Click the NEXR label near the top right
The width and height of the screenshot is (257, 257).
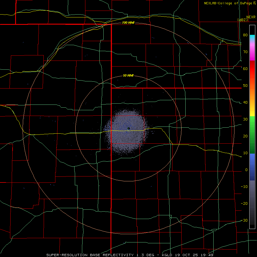tap(251, 17)
